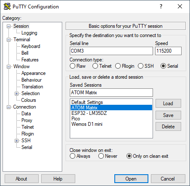The height and width of the screenshot is (186, 190).
Task: Click the question mark help button
Action: coord(161,6)
